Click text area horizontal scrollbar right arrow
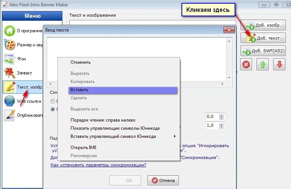Image resolution: width=291 pixels, height=189 pixels. [x=223, y=84]
